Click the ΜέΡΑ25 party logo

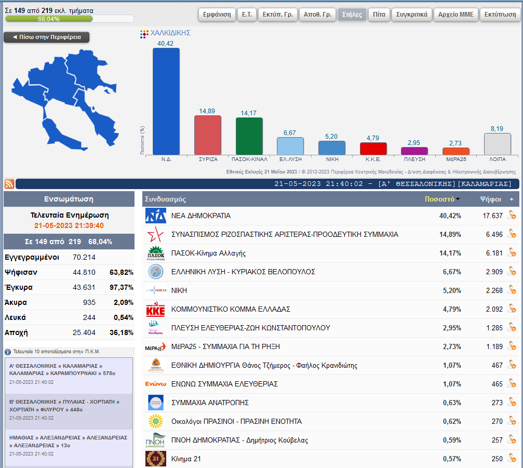point(155,347)
